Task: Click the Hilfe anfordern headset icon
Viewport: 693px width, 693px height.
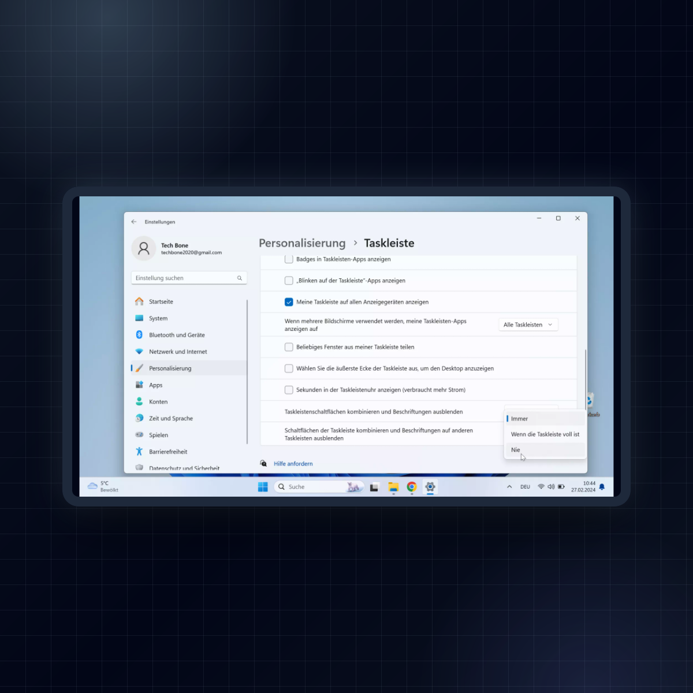Action: click(263, 463)
